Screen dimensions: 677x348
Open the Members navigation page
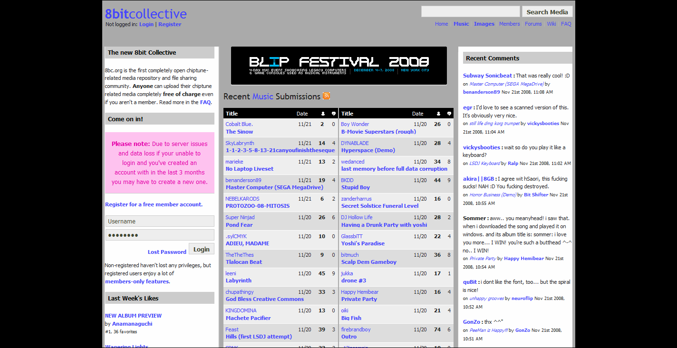click(510, 24)
